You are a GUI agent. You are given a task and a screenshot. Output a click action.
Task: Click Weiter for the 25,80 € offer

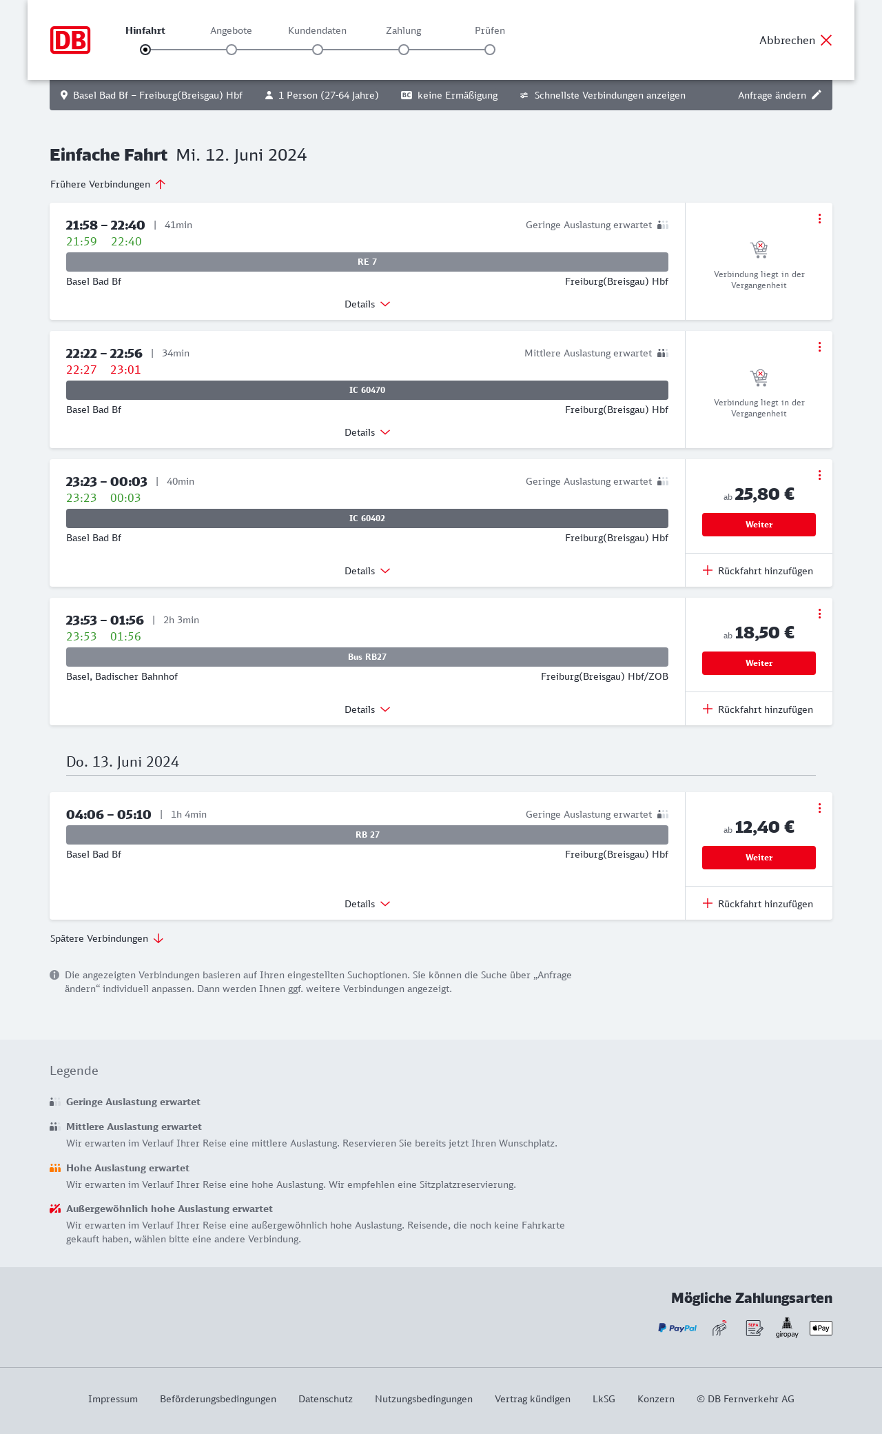click(759, 525)
